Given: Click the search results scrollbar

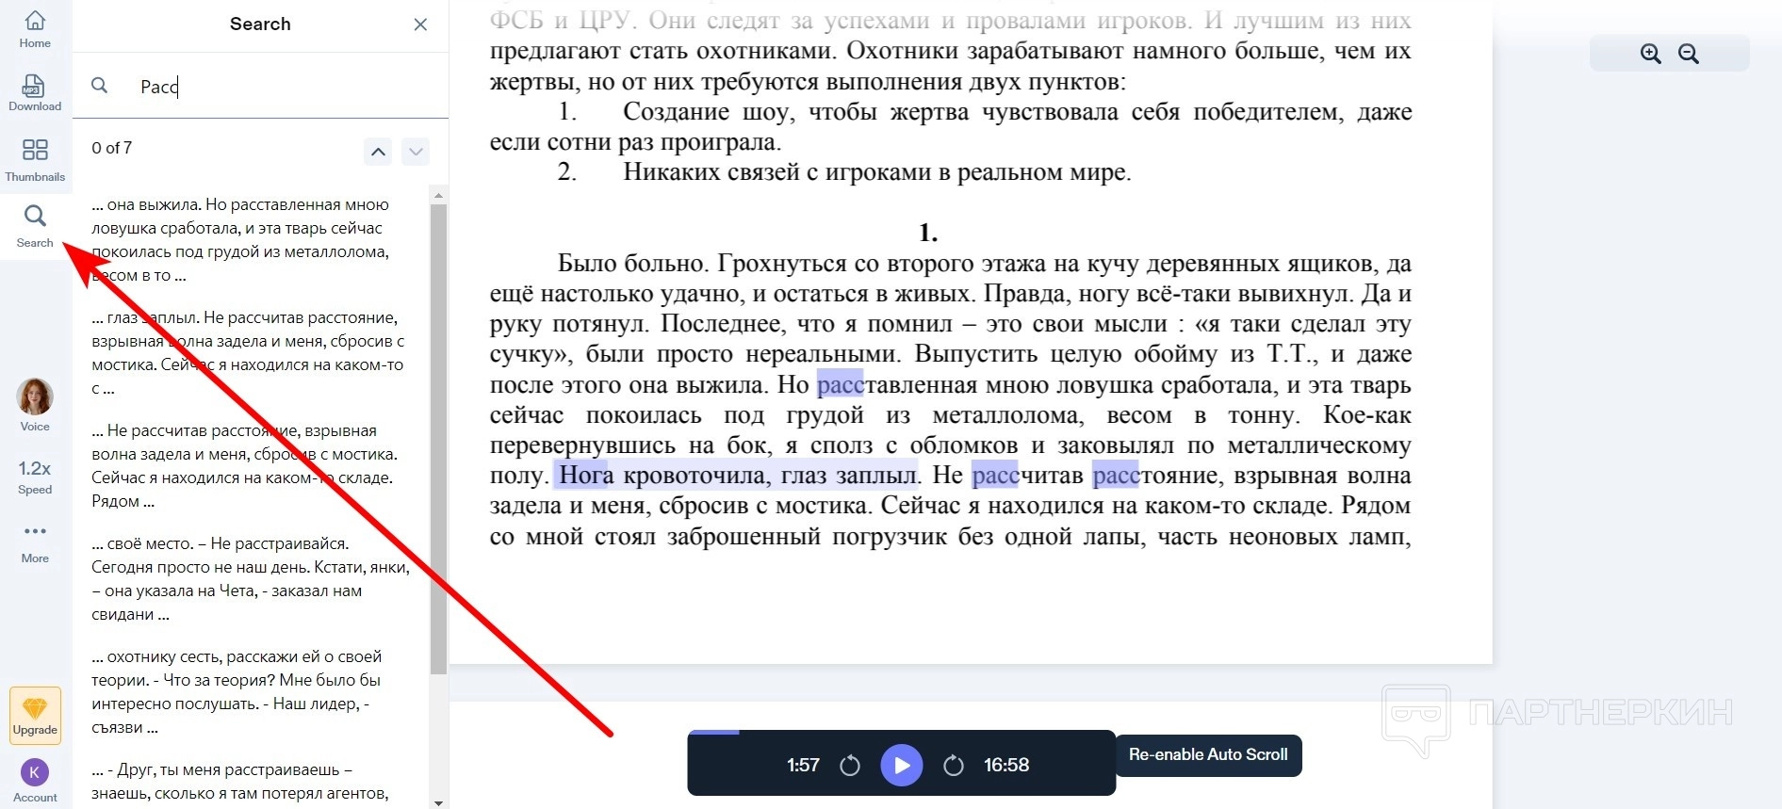Looking at the screenshot, I should (x=438, y=438).
